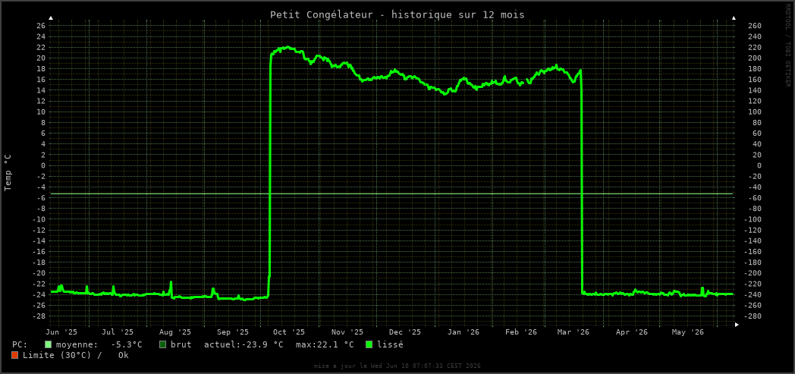Viewport: 795px width, 374px height.
Task: Click the 'mise a jour le Wed Jun 10' timestamp
Action: pos(397,366)
